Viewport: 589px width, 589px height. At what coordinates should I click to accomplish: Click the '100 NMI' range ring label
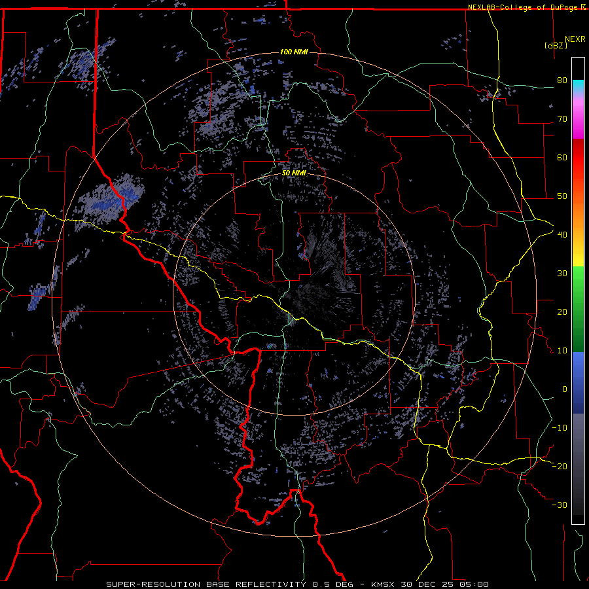pos(294,52)
